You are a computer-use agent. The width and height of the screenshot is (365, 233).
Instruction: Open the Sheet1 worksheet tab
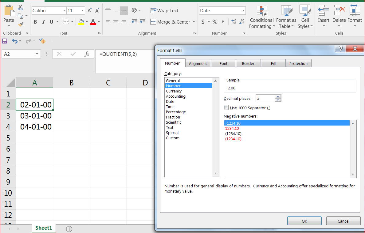click(44, 228)
